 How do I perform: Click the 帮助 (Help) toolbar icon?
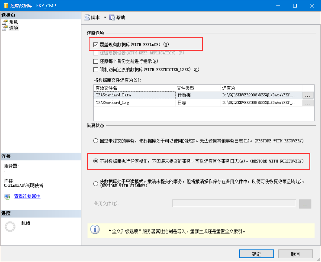tap(112, 17)
